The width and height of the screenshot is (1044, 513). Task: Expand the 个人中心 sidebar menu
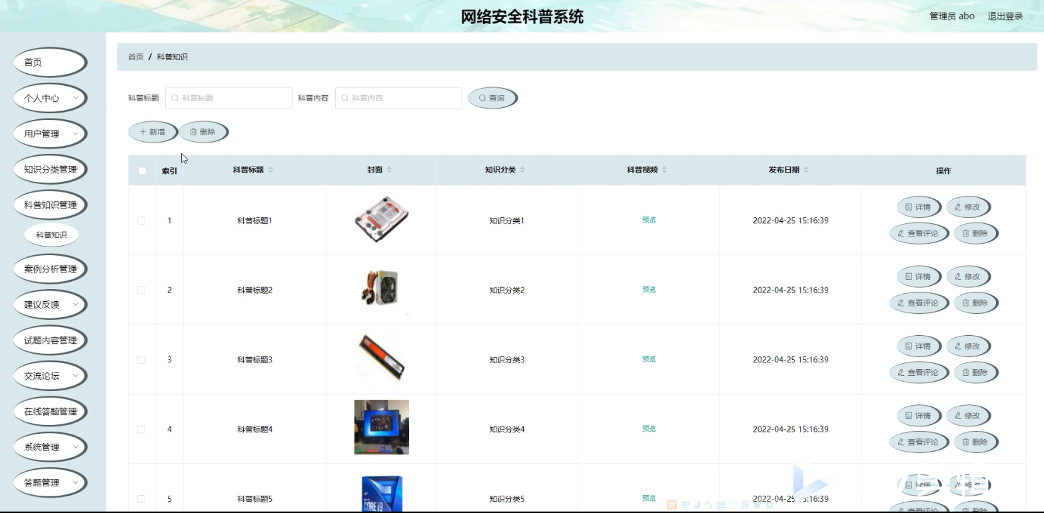(x=50, y=98)
